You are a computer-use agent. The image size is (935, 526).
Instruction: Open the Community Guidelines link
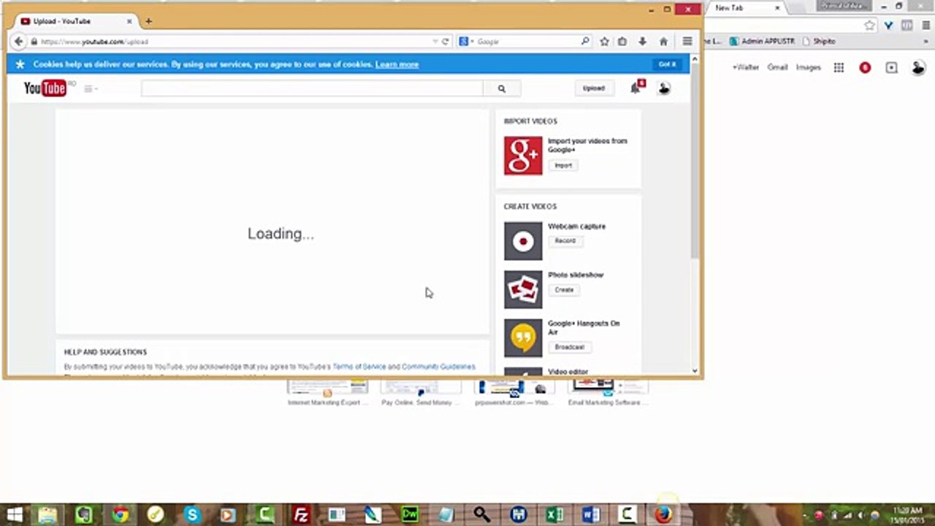click(438, 367)
